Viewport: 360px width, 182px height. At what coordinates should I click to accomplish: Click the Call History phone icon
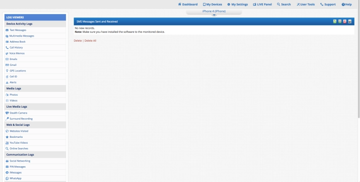[x=7, y=48]
